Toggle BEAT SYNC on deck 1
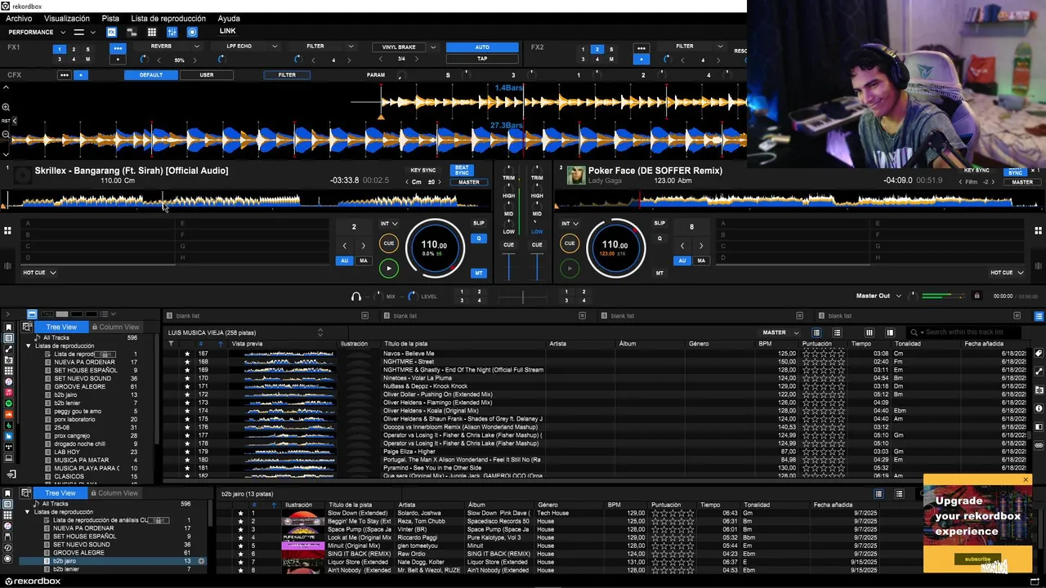Screen dimensions: 1046x588 tap(462, 171)
